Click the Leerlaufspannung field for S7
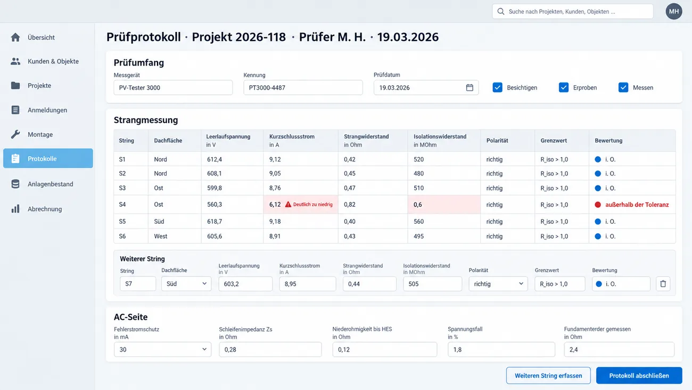 click(245, 284)
